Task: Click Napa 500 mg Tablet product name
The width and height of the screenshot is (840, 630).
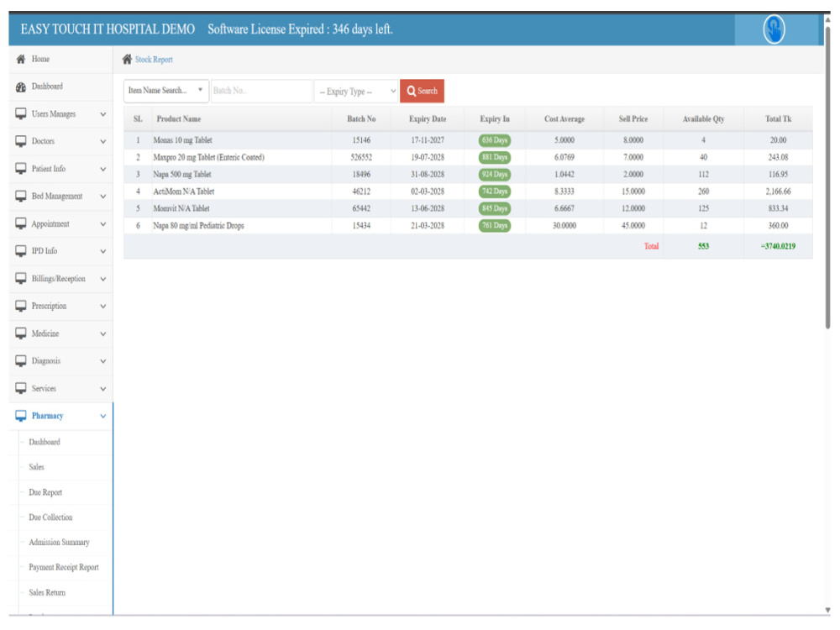Action: pyautogui.click(x=182, y=175)
